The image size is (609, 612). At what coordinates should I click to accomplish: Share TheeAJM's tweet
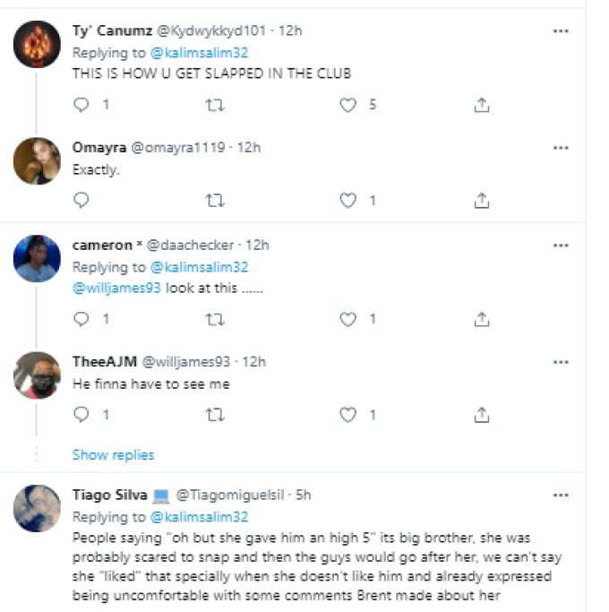click(481, 414)
